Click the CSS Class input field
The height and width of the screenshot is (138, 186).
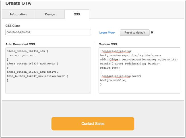click(48, 32)
